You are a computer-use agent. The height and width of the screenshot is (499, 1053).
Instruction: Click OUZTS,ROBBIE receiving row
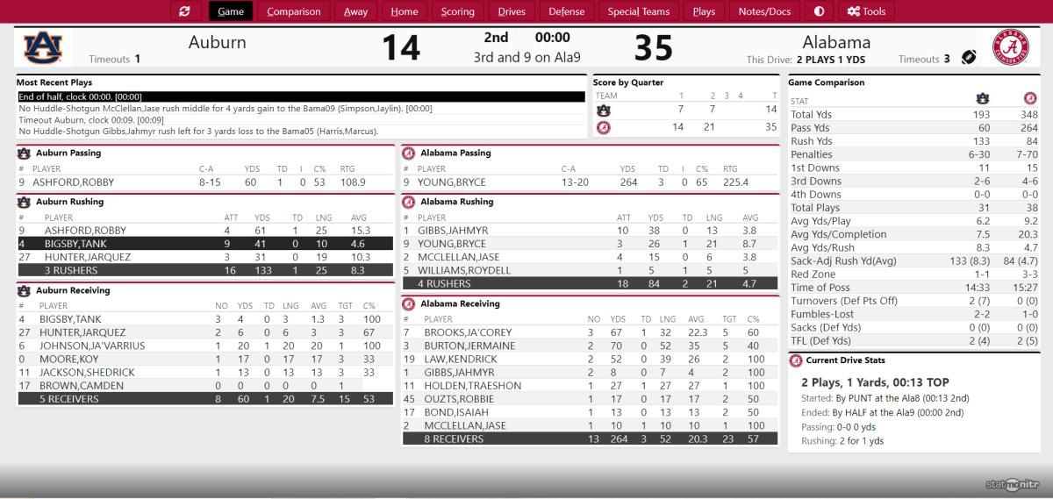point(591,399)
